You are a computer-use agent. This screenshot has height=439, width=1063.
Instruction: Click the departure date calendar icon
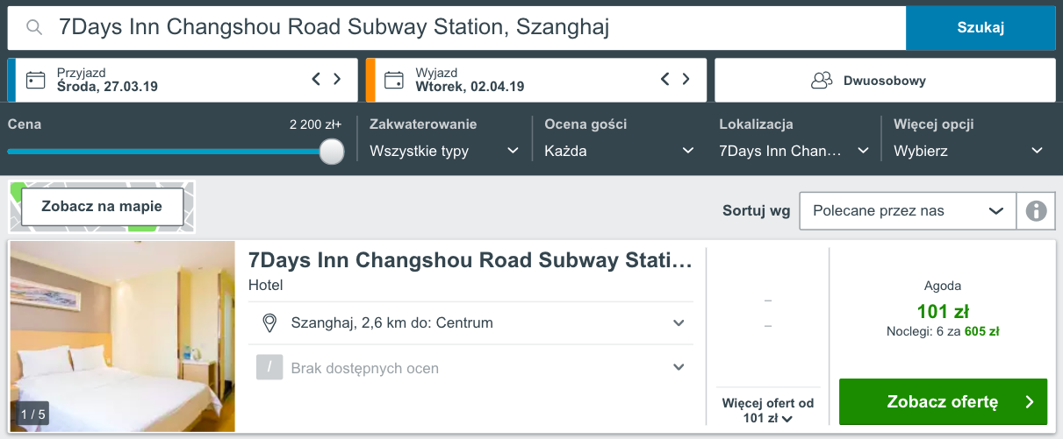394,80
